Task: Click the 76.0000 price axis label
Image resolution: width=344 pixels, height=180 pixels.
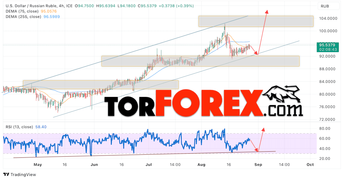Action: (x=327, y=107)
